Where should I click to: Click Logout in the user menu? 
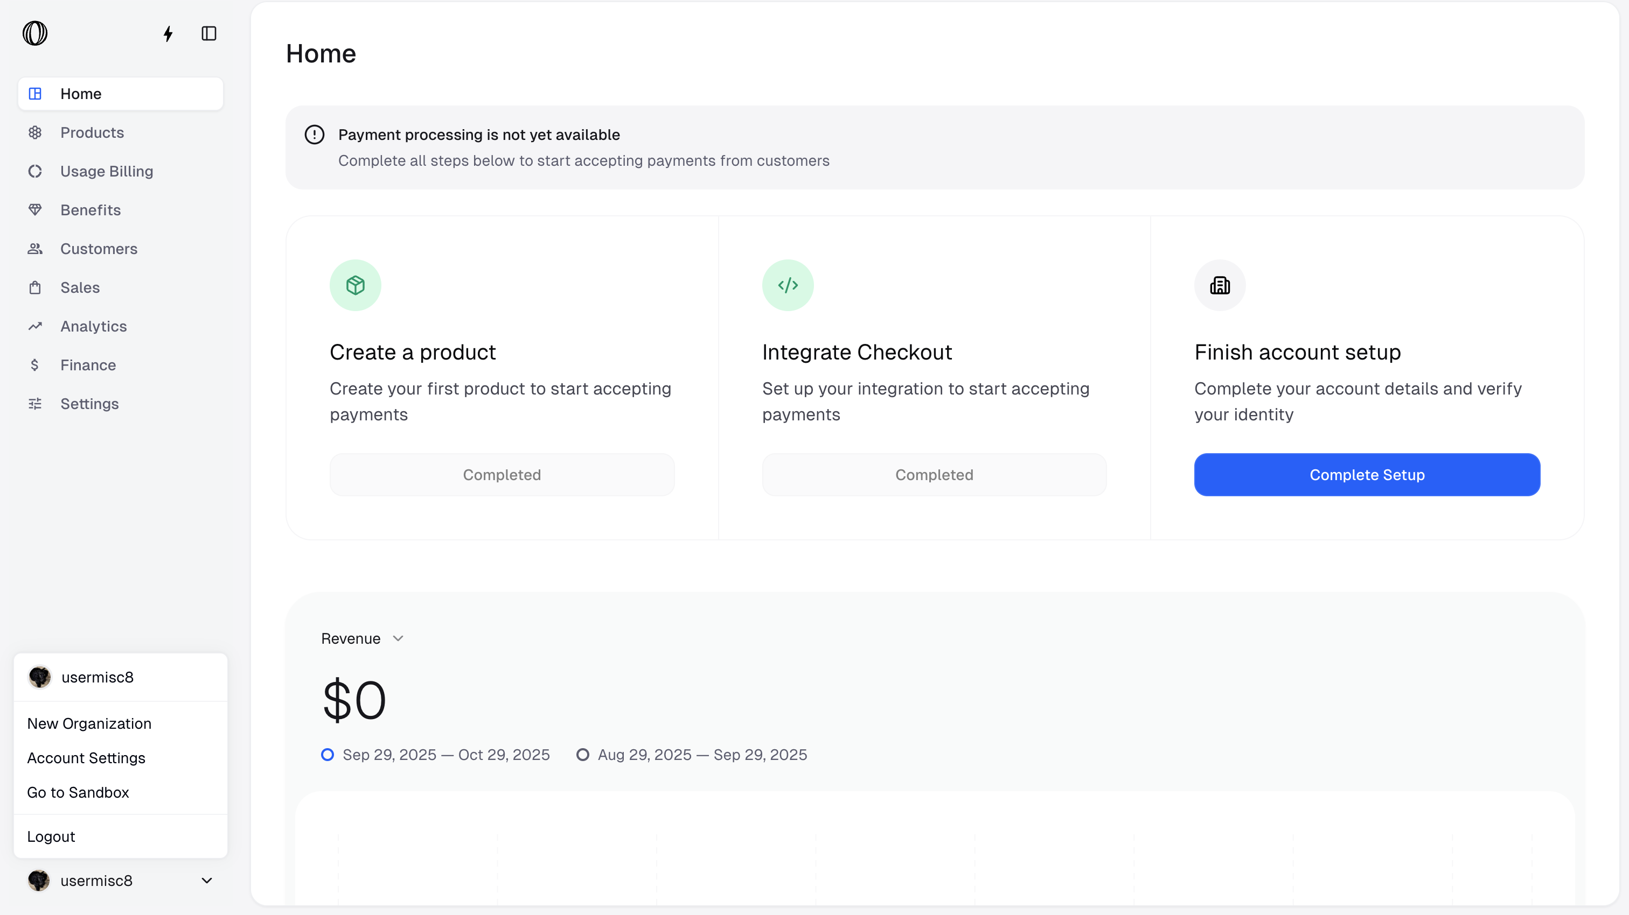pos(51,836)
